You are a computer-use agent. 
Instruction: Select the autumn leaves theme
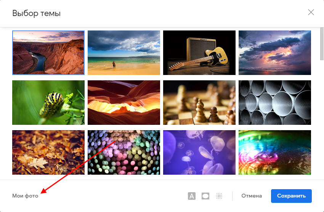48,152
